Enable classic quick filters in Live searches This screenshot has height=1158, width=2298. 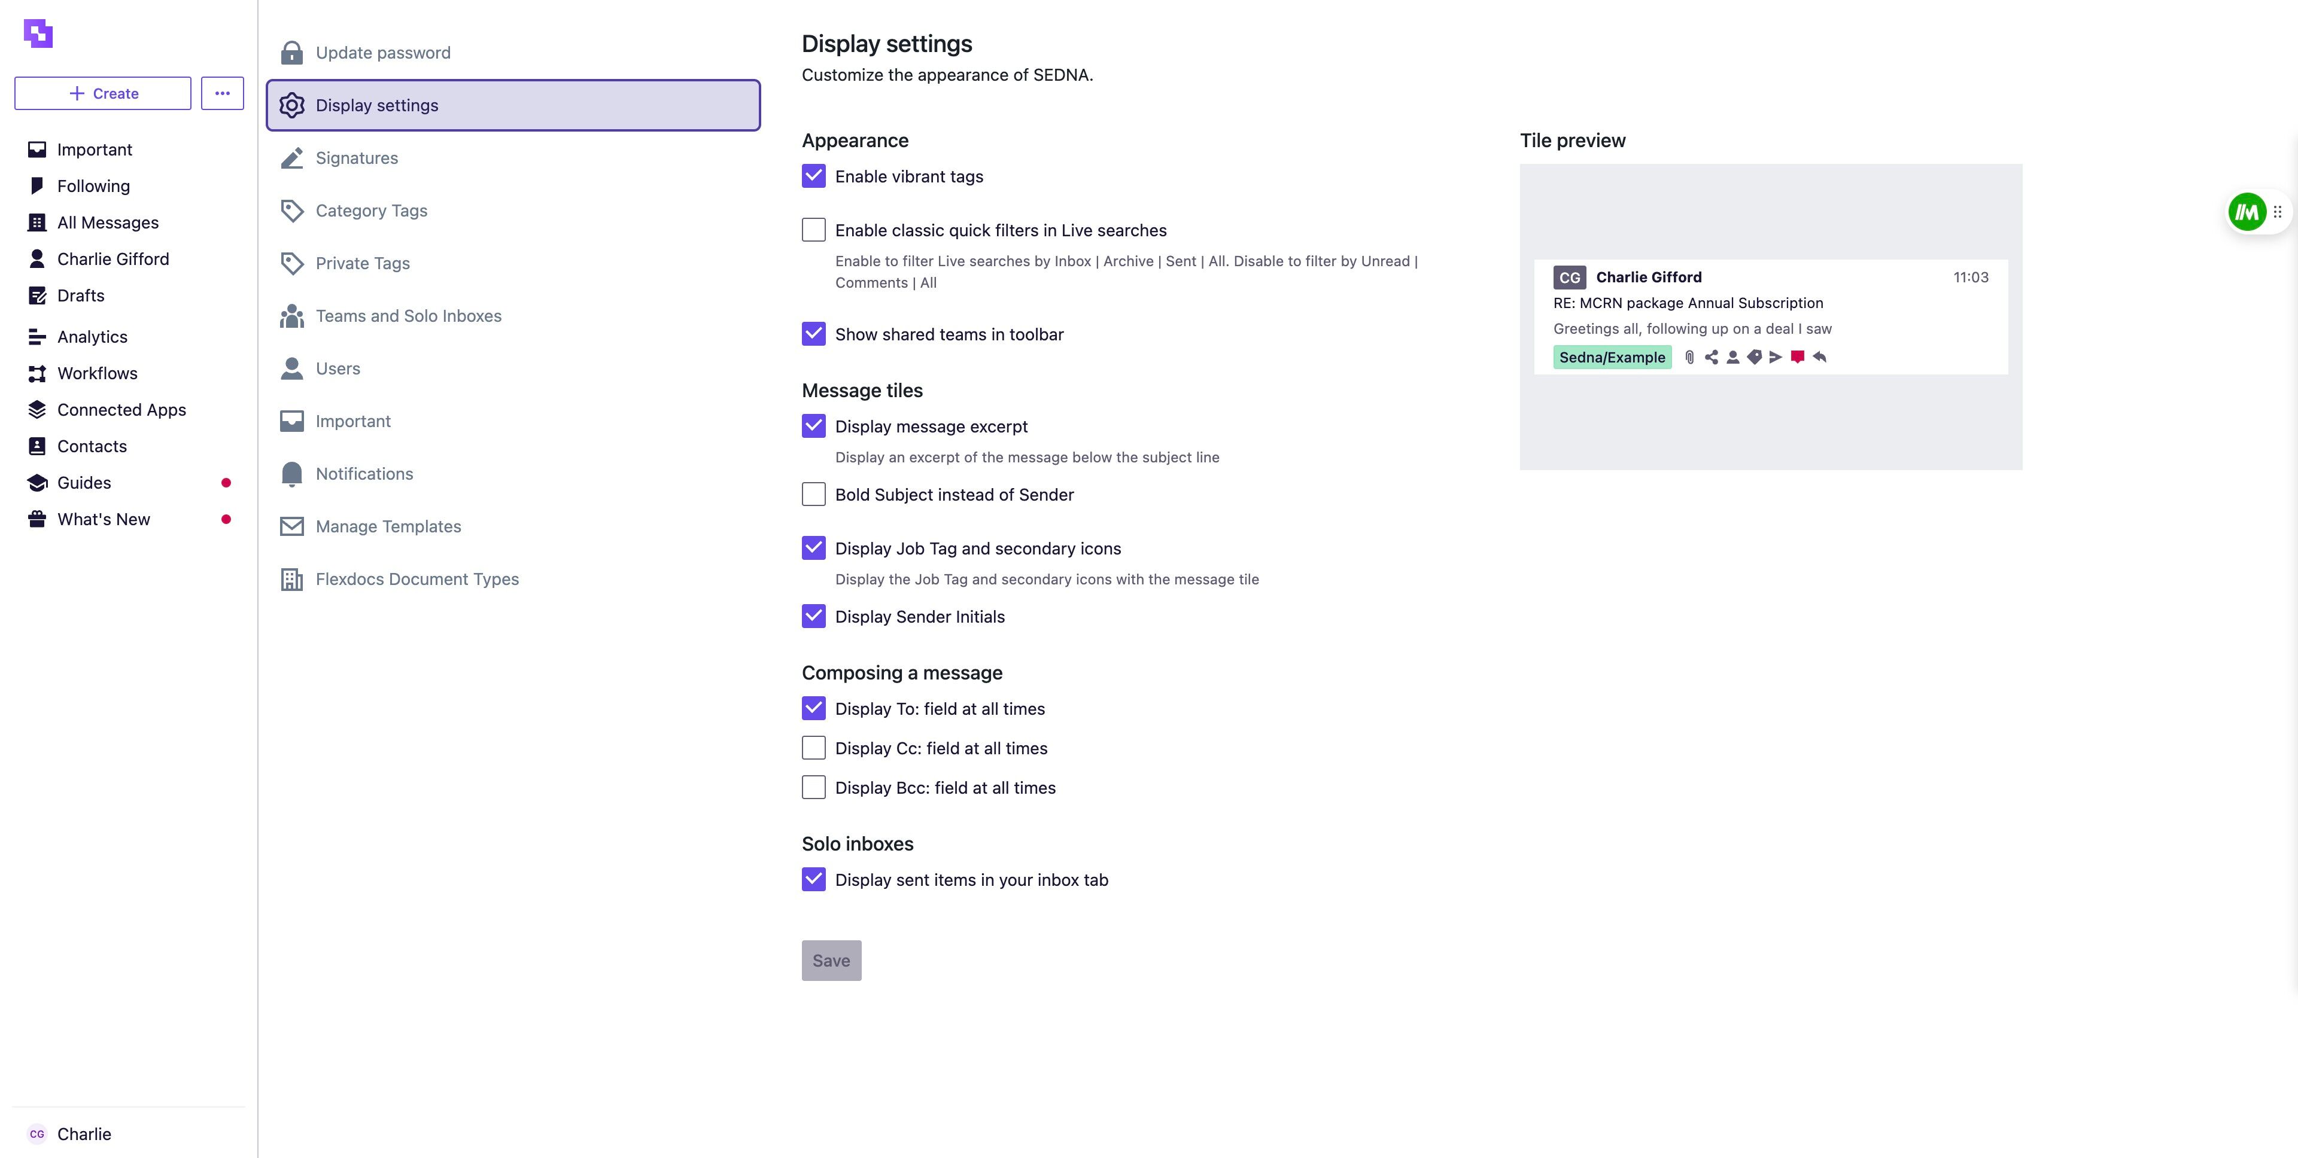(x=814, y=230)
